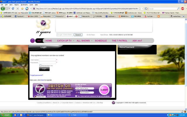Switch to the YouTube tab
187x117 pixels.
pos(150,16)
